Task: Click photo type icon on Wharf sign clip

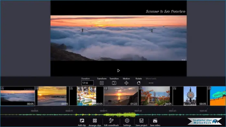Action: point(175,88)
